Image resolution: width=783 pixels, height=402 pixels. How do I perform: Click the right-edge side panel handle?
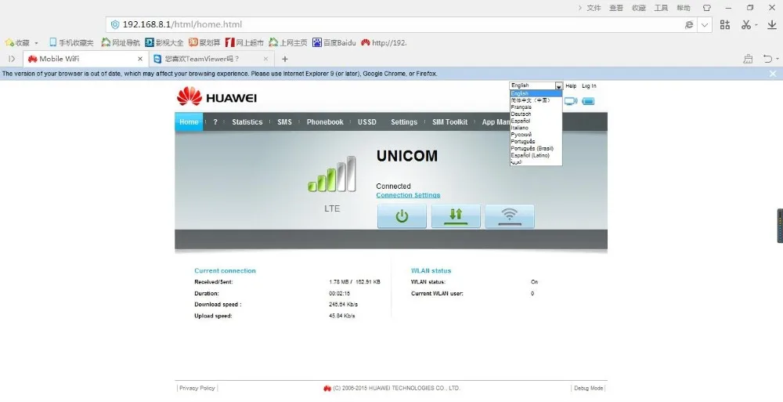tap(780, 226)
